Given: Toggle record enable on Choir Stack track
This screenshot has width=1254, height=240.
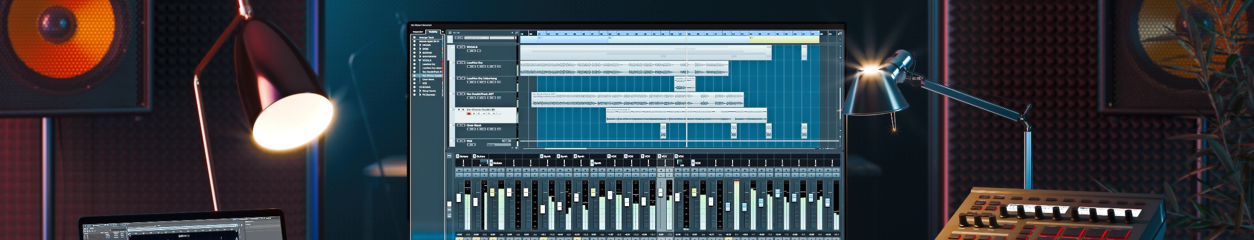Looking at the screenshot, I should pyautogui.click(x=469, y=129).
